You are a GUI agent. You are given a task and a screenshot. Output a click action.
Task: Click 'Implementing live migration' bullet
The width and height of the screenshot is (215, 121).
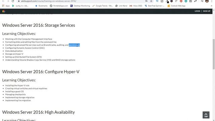coord(18,100)
